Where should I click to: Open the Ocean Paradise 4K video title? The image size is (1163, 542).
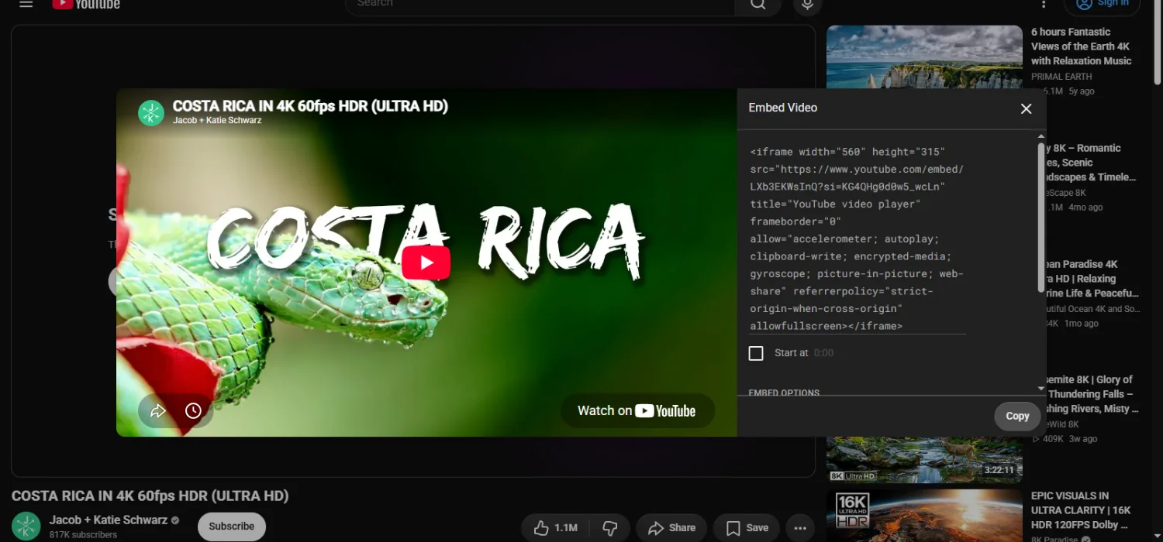pyautogui.click(x=1092, y=279)
